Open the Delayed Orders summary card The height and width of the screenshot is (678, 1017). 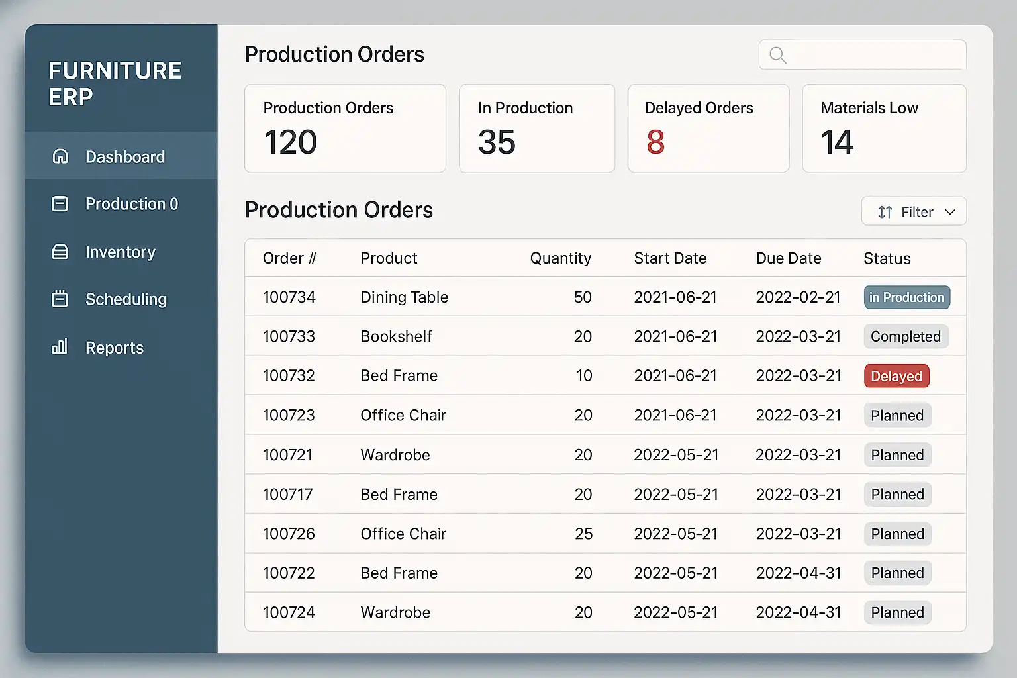(708, 128)
